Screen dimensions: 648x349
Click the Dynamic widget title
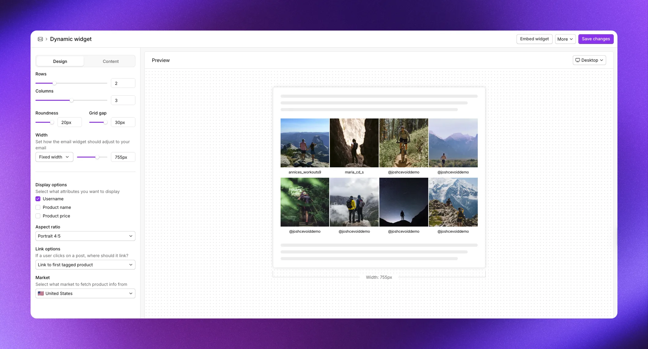[71, 39]
